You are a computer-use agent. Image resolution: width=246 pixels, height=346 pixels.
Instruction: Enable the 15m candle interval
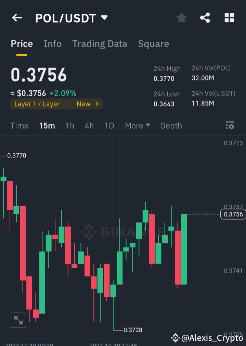point(47,126)
